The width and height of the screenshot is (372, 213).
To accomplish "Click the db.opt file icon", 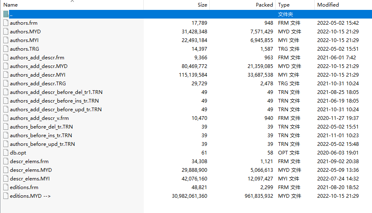I will point(6,153).
